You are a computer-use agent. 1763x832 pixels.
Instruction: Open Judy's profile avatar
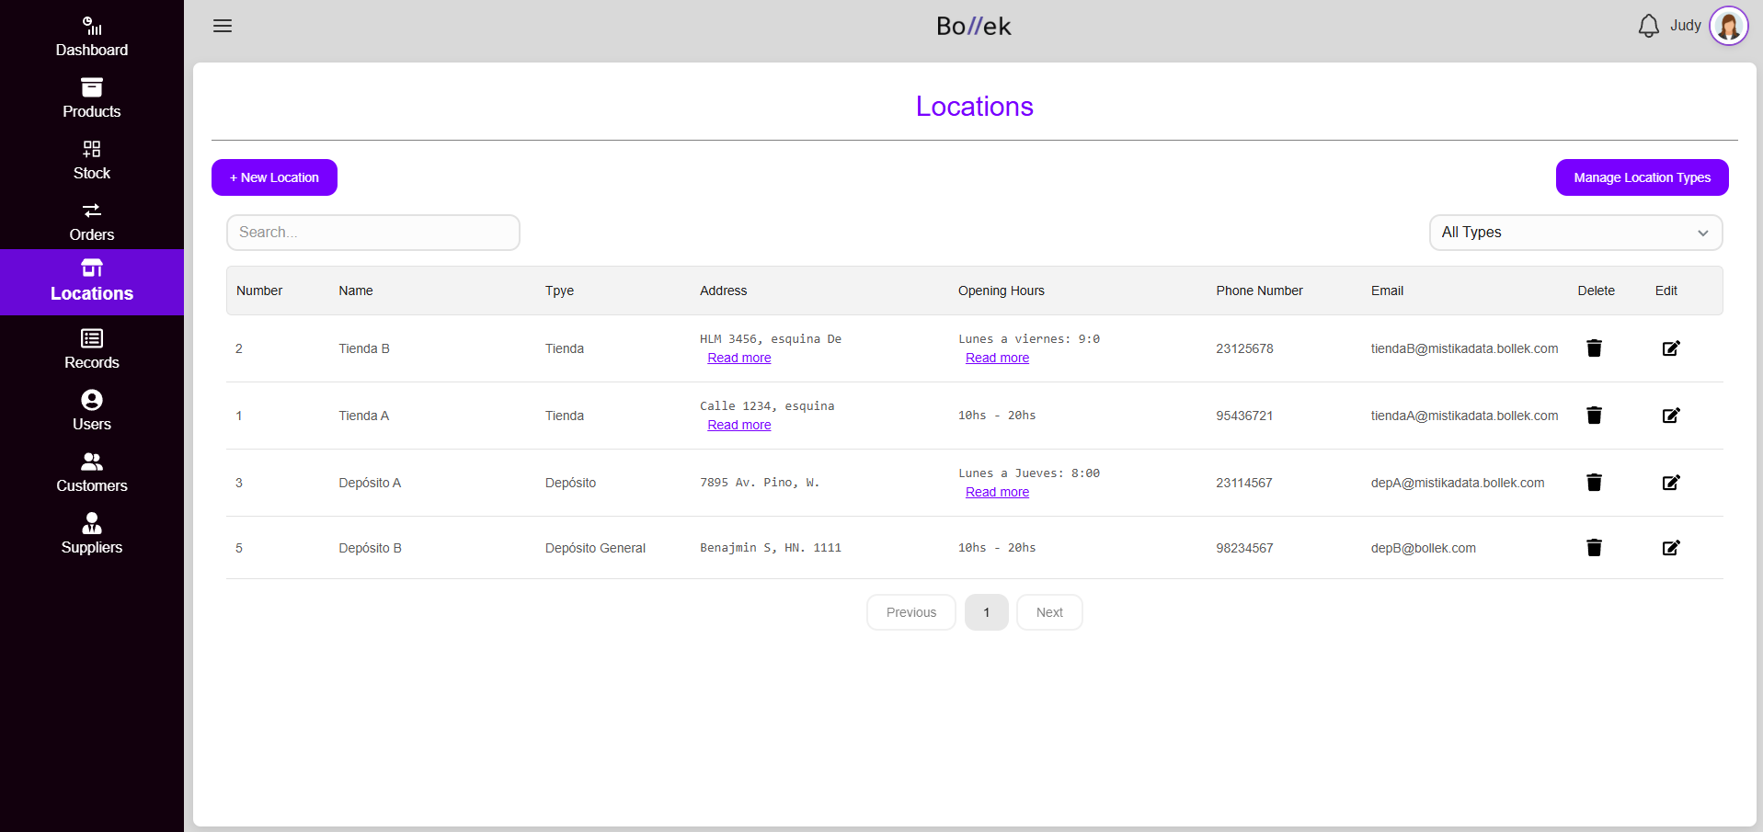[x=1728, y=26]
